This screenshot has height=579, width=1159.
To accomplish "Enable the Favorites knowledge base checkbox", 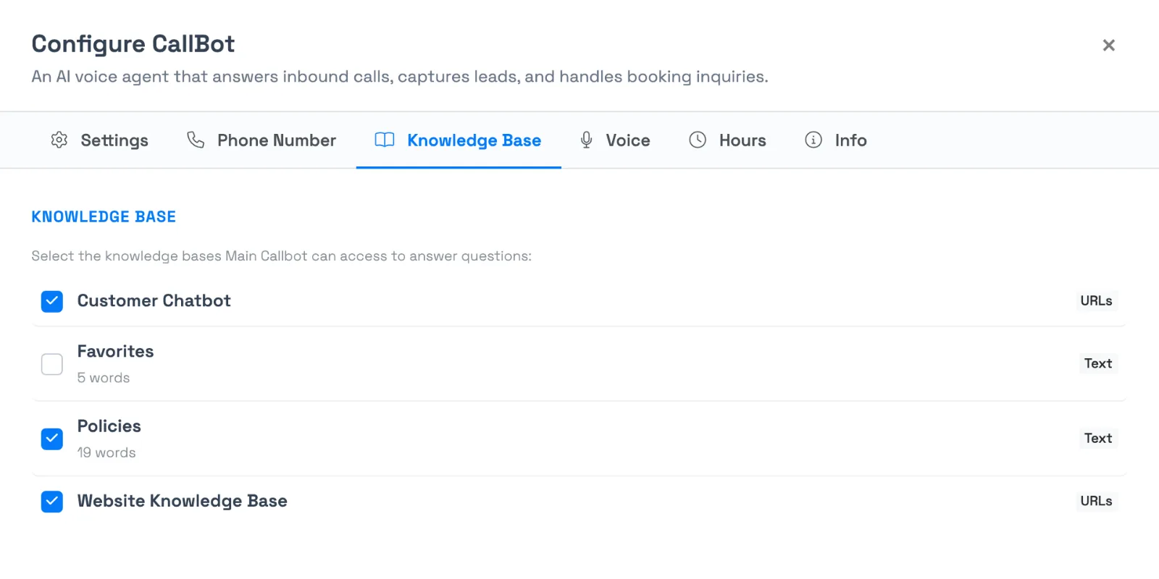I will [x=52, y=364].
